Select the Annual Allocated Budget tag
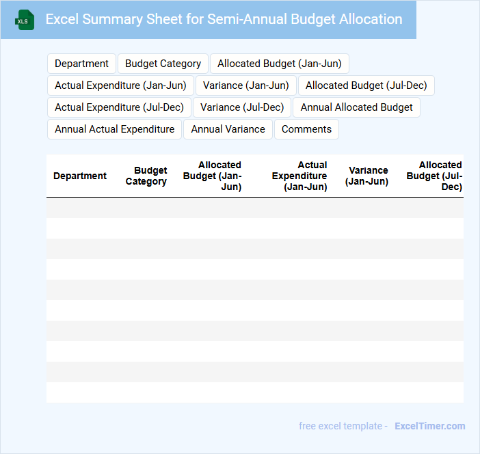 click(x=356, y=107)
